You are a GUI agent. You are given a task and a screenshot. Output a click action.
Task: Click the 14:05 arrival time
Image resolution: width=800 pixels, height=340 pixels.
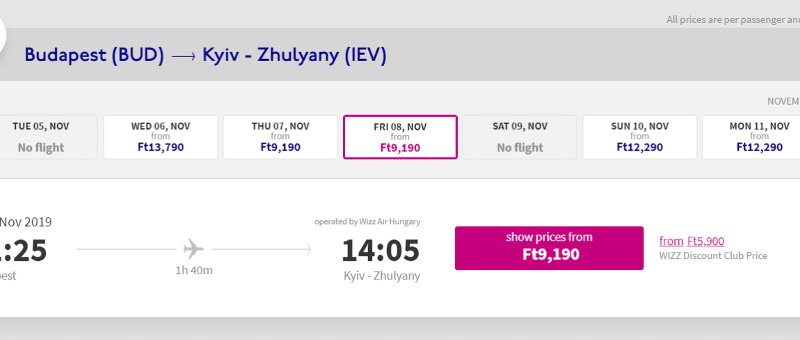[x=381, y=250]
